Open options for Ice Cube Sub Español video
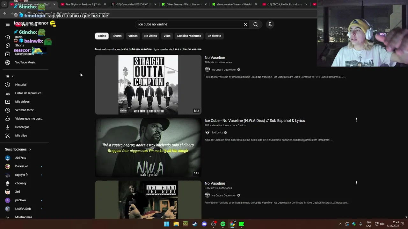Screen dimensions: 408x229 click(356, 120)
